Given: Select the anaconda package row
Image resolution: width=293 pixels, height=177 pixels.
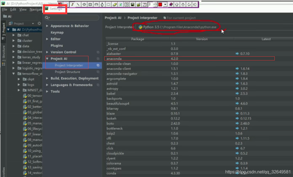Looking at the screenshot, I should pyautogui.click(x=199, y=59).
